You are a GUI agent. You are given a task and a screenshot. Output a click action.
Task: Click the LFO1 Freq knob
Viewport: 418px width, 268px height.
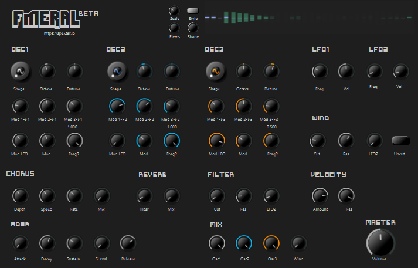(x=320, y=72)
